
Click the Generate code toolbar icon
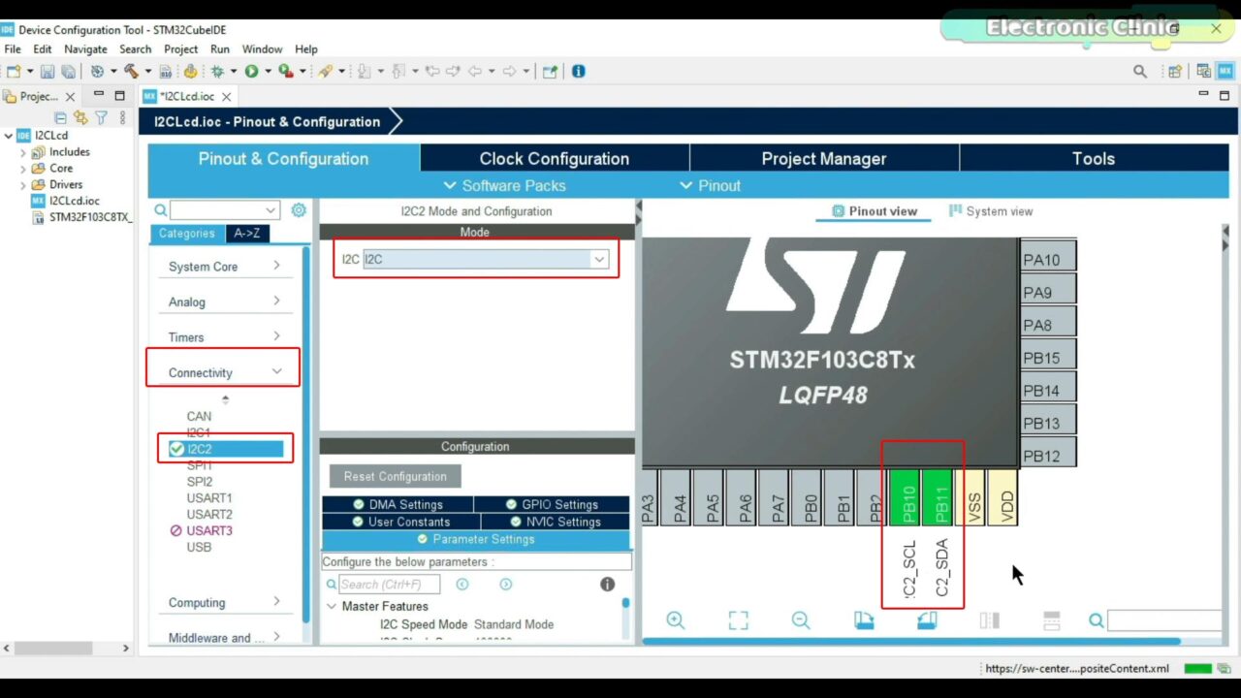coord(190,71)
